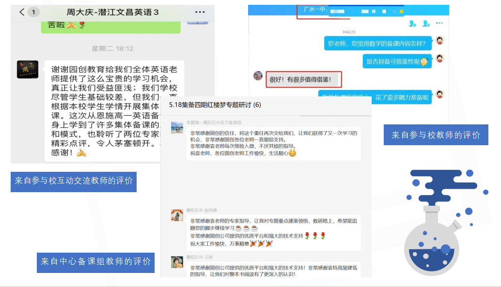
Task: Click the avatar beside 罗老师 question bubble
Action: [439, 41]
